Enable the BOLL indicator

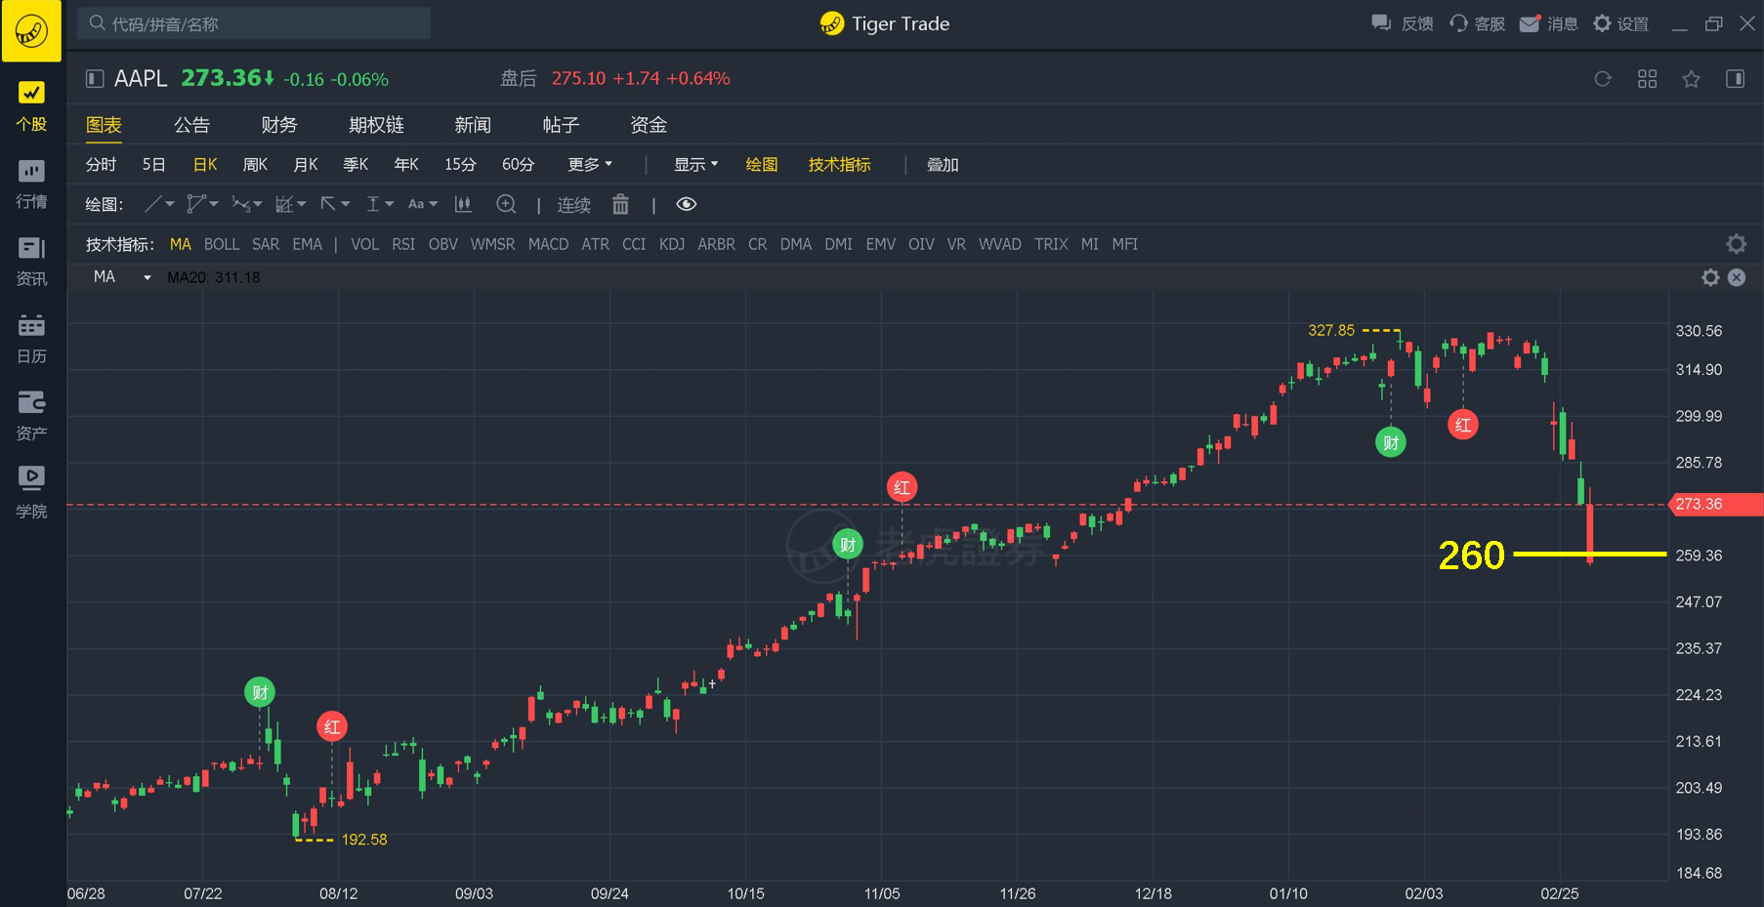222,244
